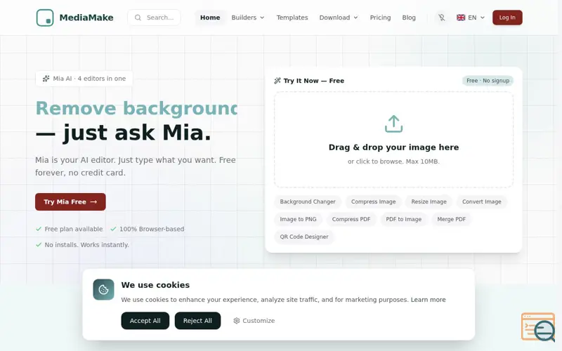Select the PDF to Image chip
This screenshot has width=562, height=351.
[403, 219]
